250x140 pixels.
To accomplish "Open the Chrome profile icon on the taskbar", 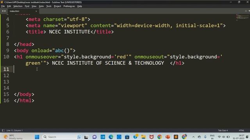I will click(184, 136).
